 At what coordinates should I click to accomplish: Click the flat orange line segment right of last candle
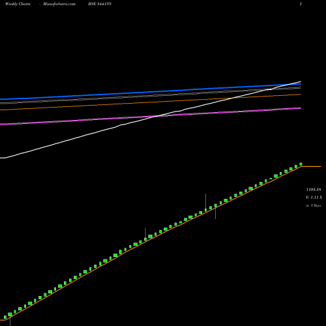(311, 166)
